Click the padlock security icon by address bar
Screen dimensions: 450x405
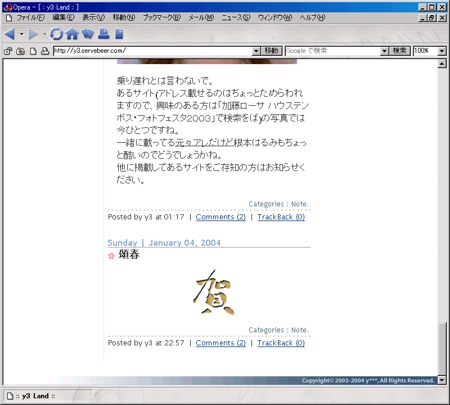coord(8,51)
